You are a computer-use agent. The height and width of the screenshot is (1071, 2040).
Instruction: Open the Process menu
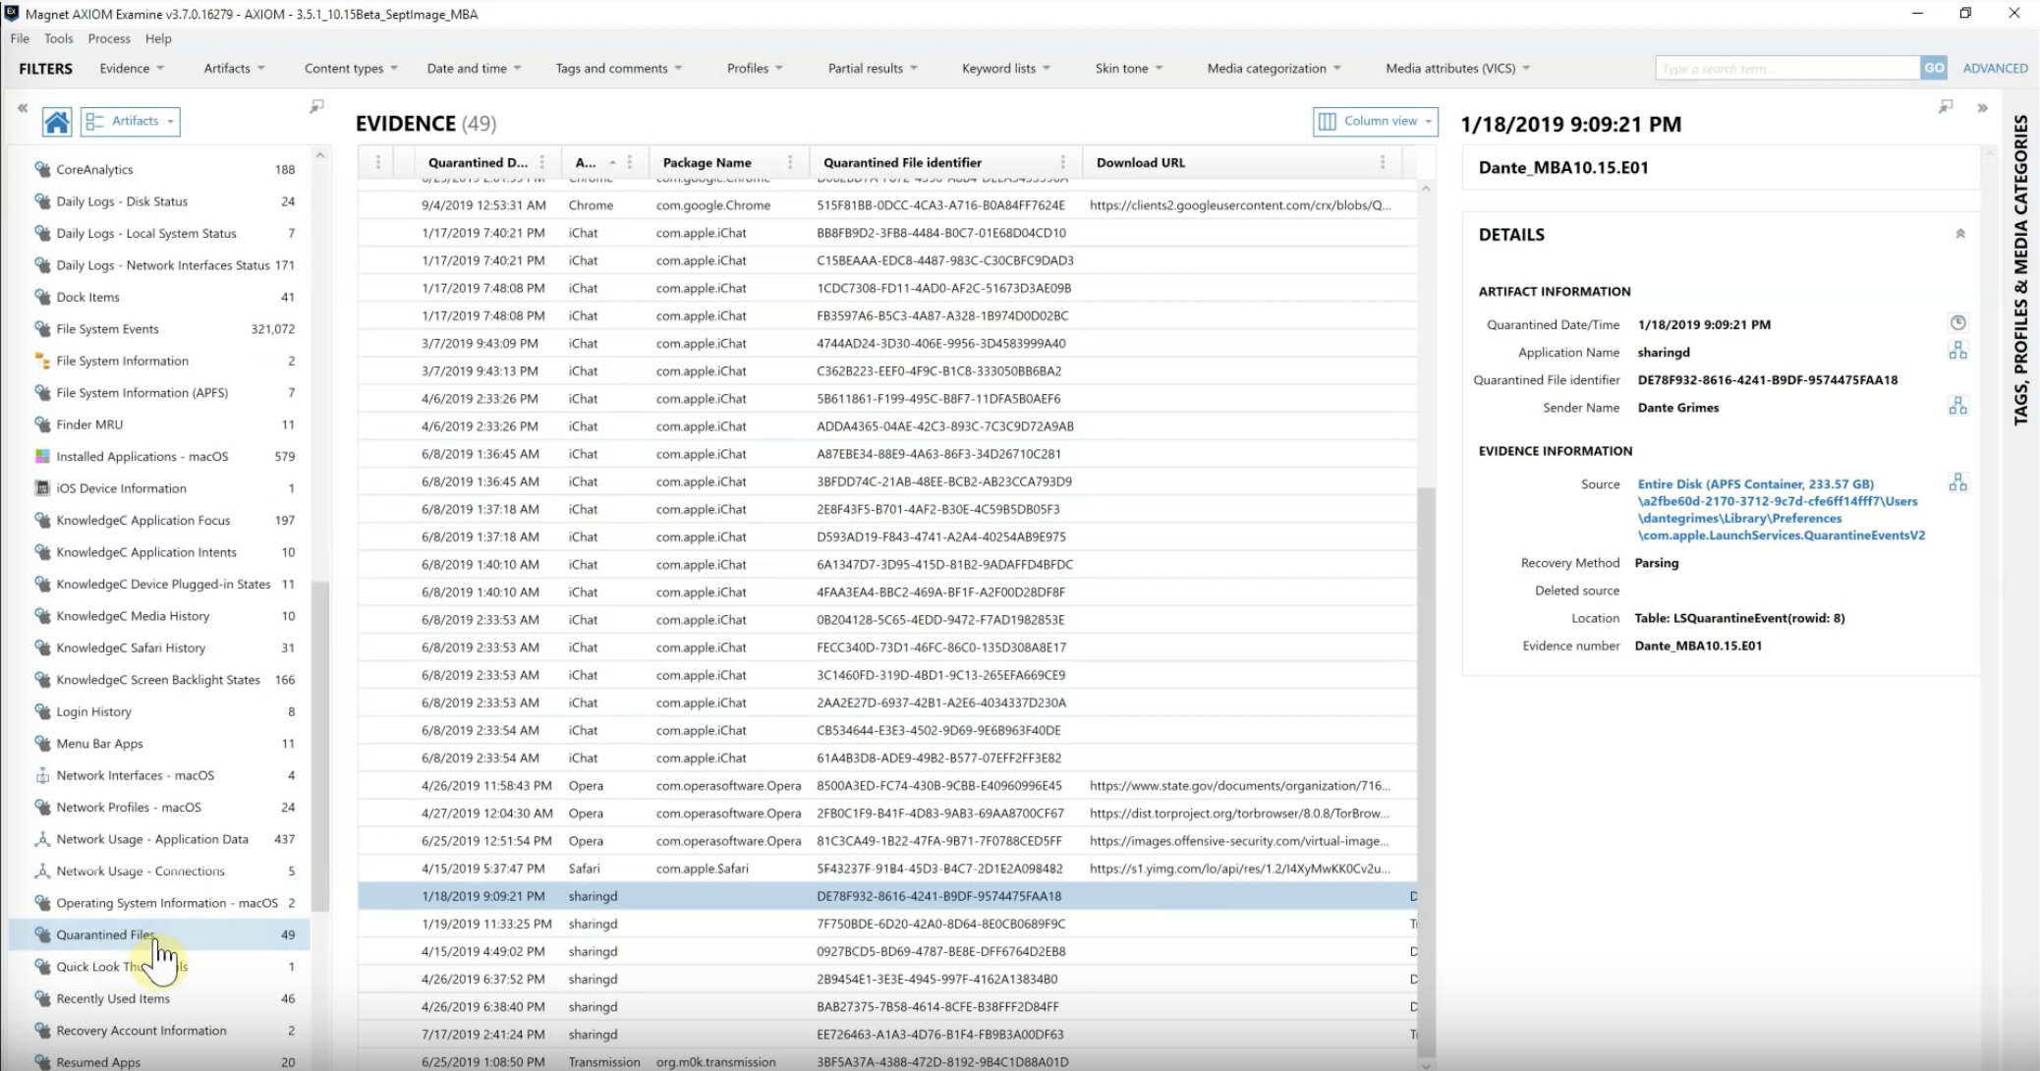pyautogui.click(x=109, y=38)
